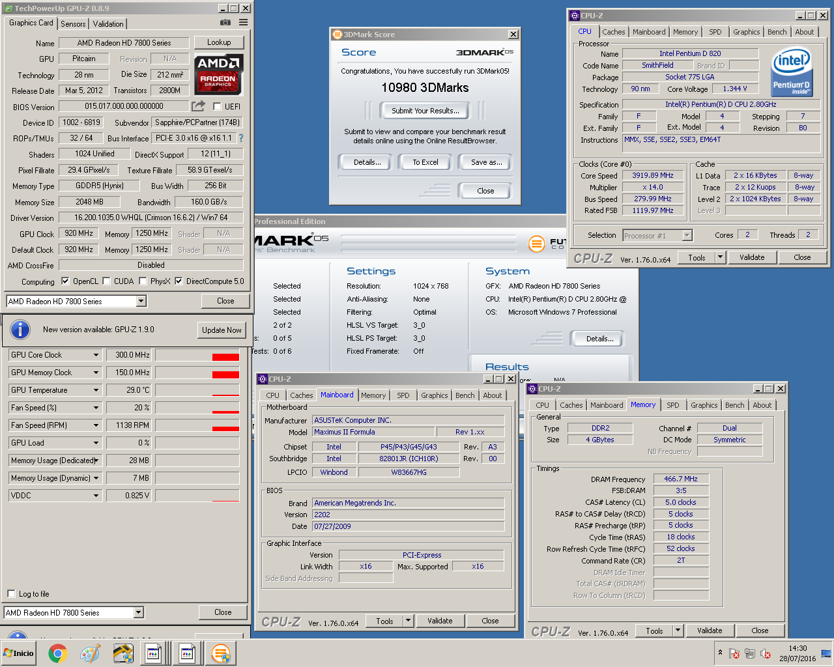Click the AMD Radeon Graphics logo

(x=219, y=74)
